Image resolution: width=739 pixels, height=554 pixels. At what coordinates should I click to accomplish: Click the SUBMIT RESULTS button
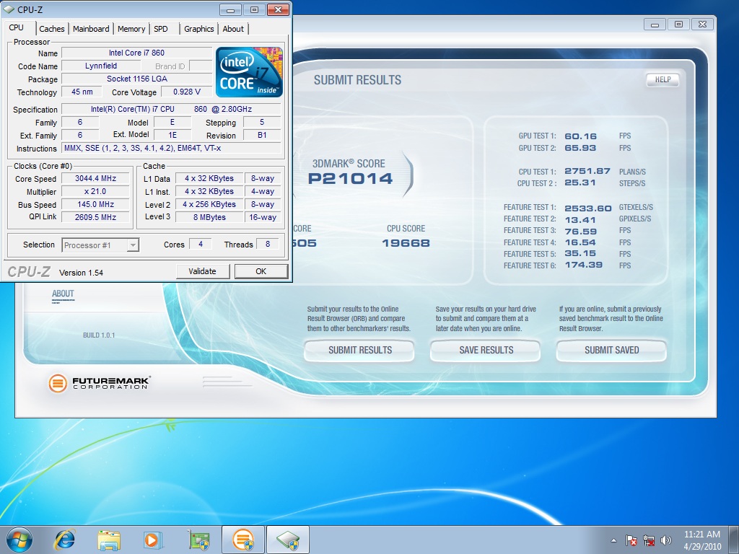coord(359,351)
